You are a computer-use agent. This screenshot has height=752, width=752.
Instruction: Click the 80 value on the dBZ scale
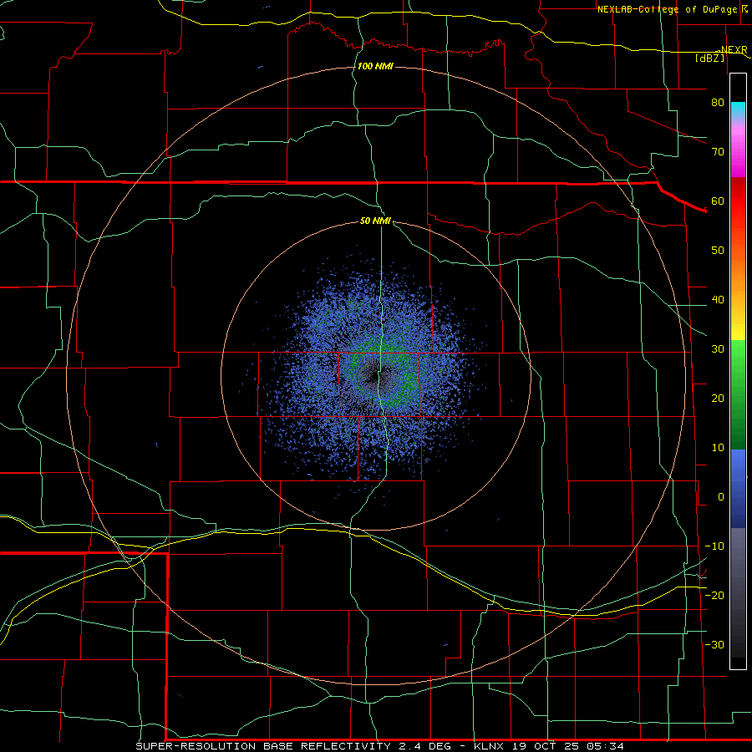[x=718, y=102]
